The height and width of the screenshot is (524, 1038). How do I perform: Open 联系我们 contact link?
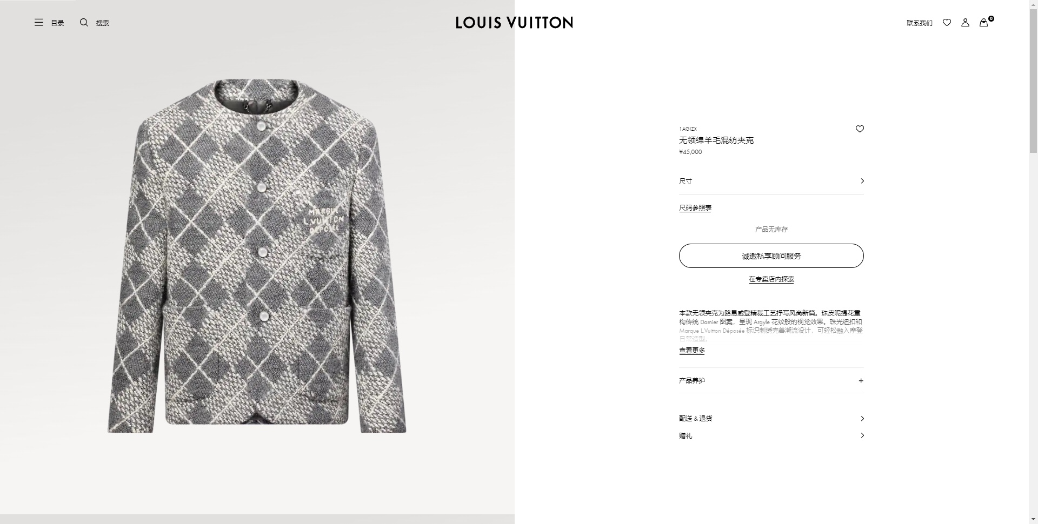(x=919, y=23)
